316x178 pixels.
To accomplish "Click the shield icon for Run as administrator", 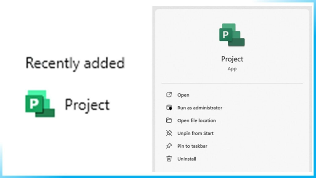I will pyautogui.click(x=169, y=108).
